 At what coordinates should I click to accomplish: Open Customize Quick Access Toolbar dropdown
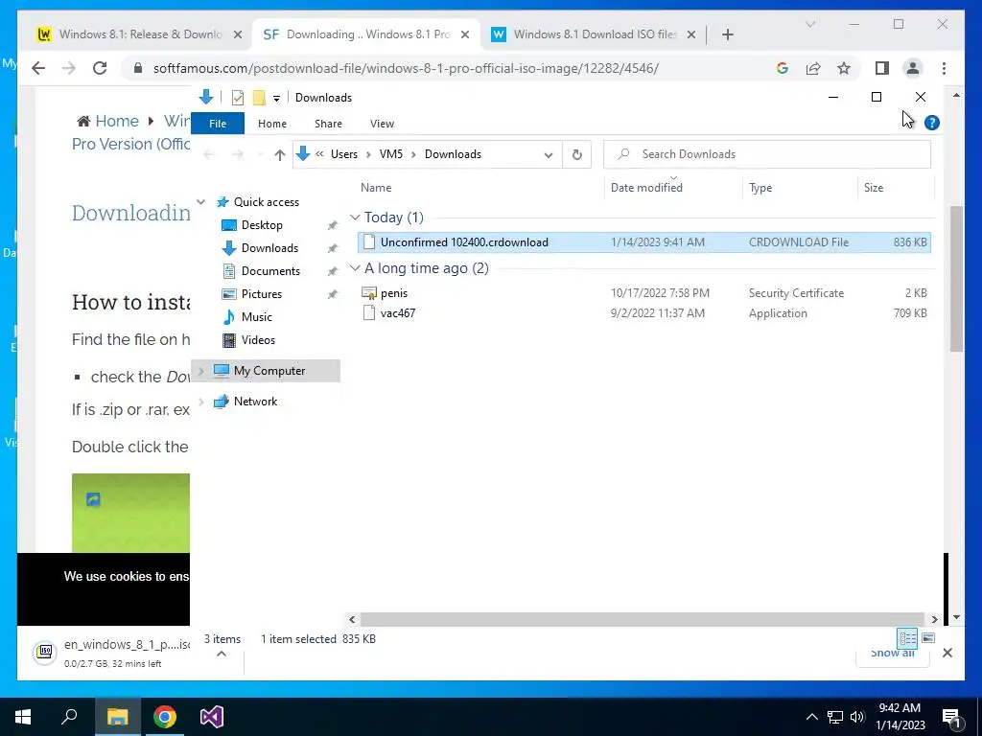(x=276, y=99)
